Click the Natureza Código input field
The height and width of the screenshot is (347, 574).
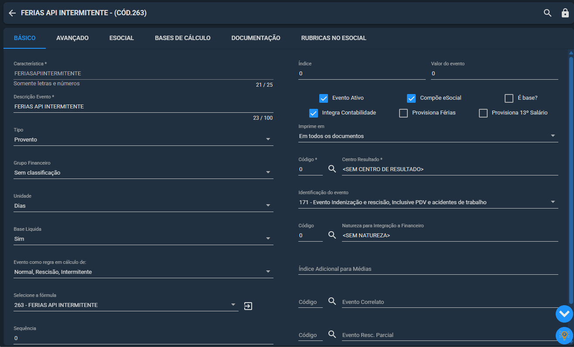[x=311, y=236]
